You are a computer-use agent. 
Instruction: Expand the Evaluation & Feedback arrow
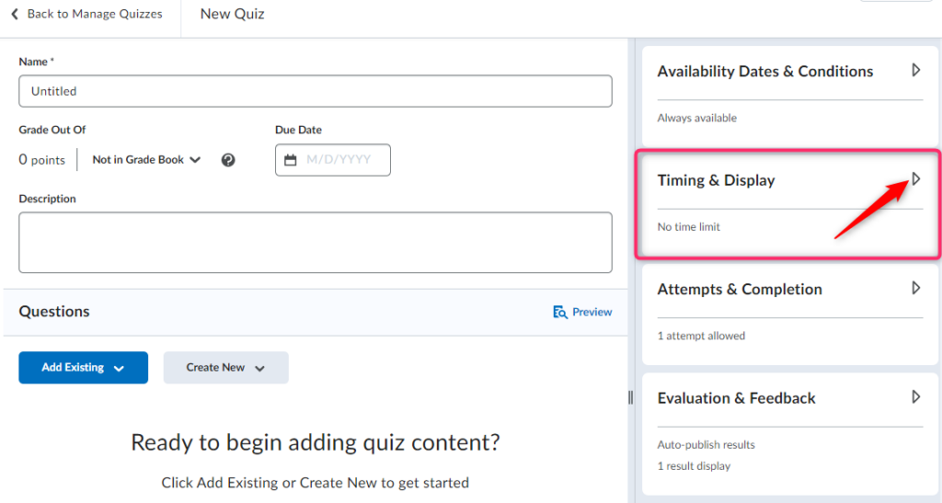(915, 397)
